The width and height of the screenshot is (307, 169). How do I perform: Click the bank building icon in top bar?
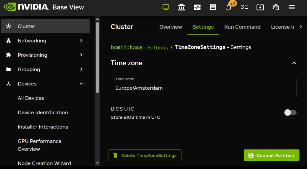182,8
